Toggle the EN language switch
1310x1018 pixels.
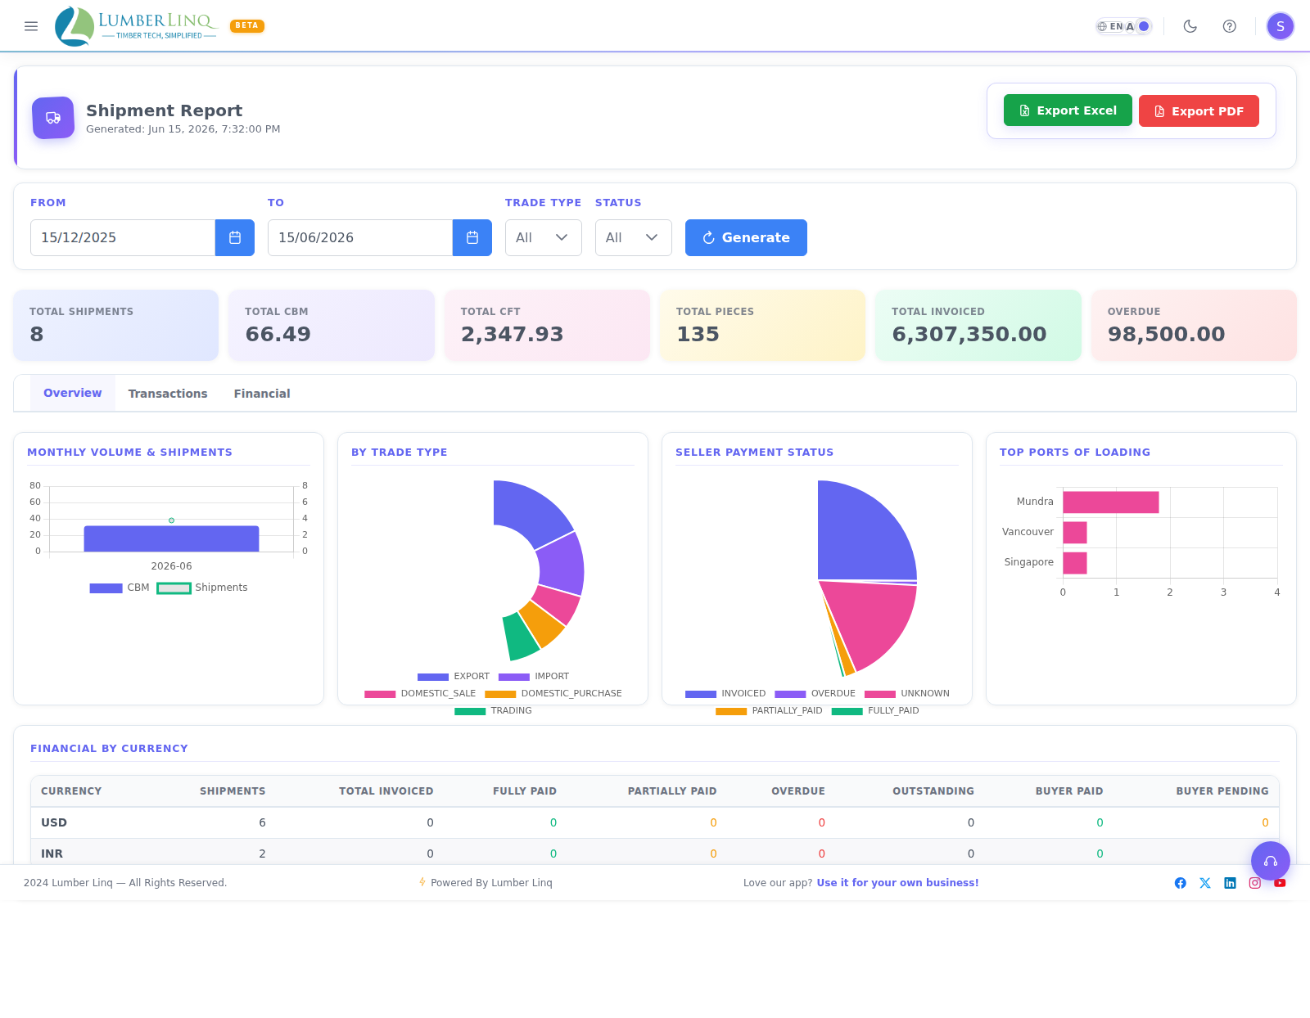click(x=1124, y=26)
